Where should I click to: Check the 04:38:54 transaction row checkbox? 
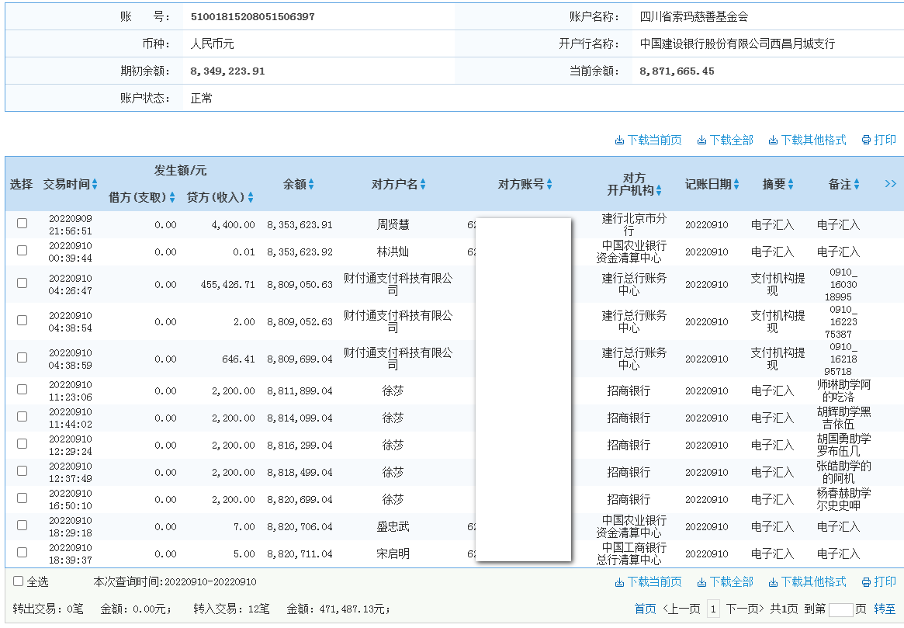click(x=22, y=320)
